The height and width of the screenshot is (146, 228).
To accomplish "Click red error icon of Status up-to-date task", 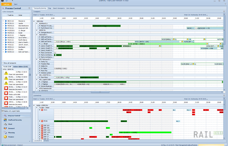I will [6, 93].
